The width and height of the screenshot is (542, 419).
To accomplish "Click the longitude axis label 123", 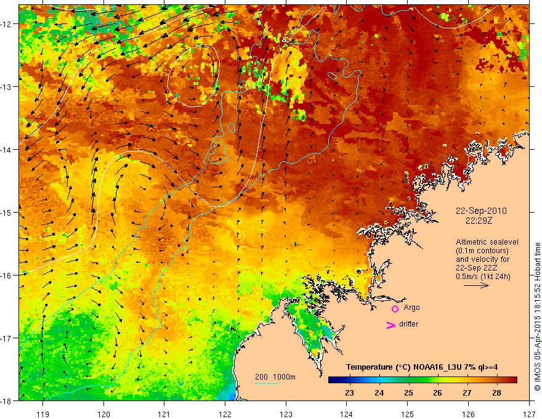I will point(286,414).
